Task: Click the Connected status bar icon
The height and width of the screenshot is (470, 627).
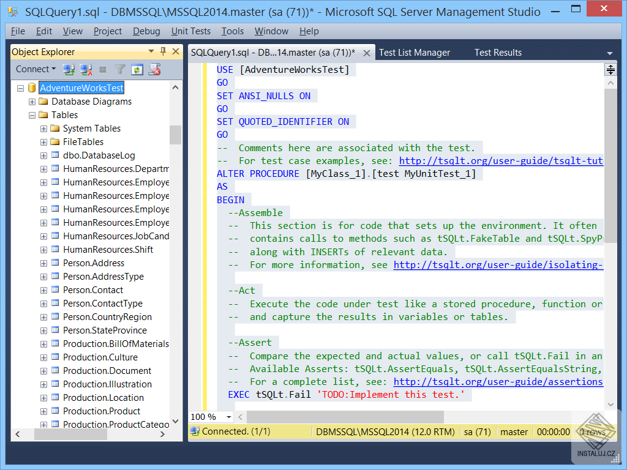Action: tap(195, 431)
